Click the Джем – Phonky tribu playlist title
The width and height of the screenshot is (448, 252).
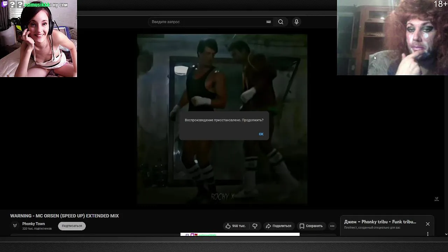click(380, 222)
